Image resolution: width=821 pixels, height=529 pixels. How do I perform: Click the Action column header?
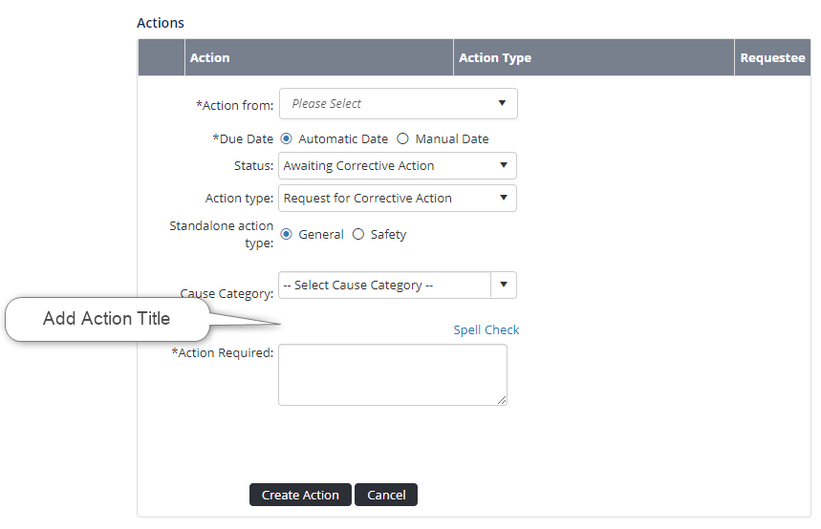click(x=209, y=57)
